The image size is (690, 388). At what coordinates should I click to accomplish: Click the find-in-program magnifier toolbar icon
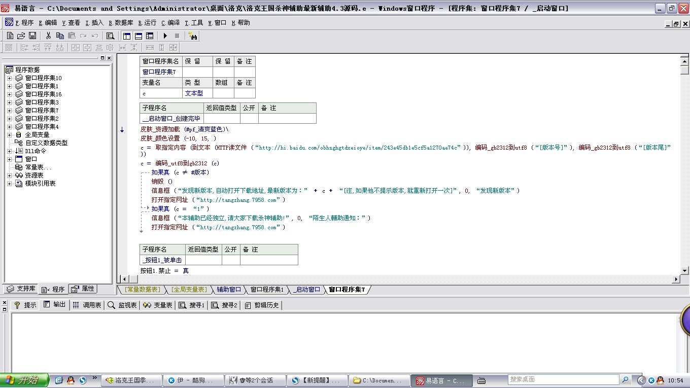[x=110, y=36]
